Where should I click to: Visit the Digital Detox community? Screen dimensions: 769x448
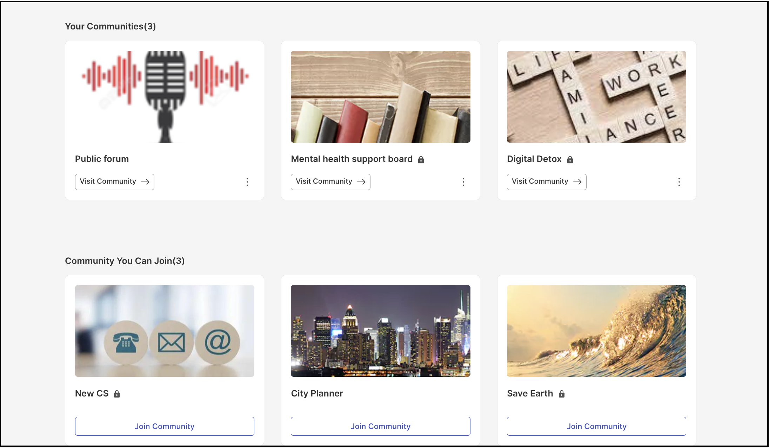tap(547, 182)
